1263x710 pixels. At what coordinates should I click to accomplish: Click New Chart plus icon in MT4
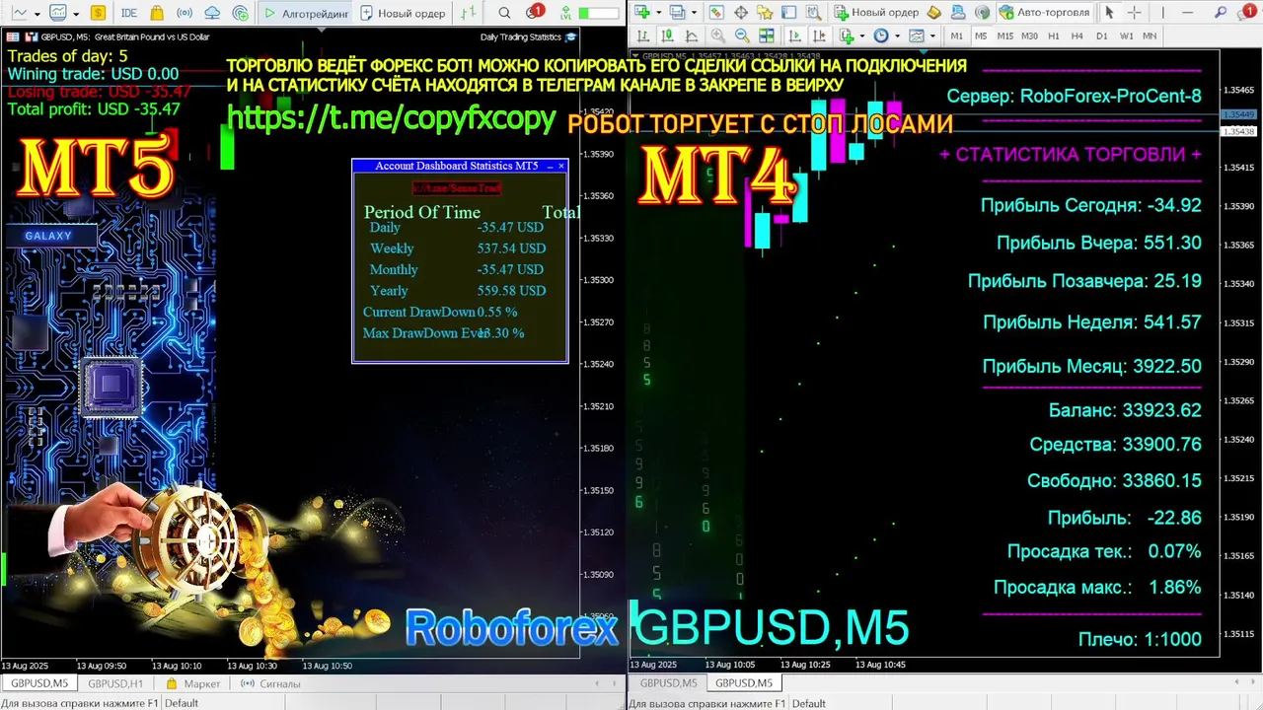click(641, 12)
